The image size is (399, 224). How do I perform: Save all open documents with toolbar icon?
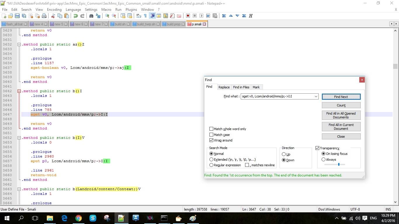(24, 16)
